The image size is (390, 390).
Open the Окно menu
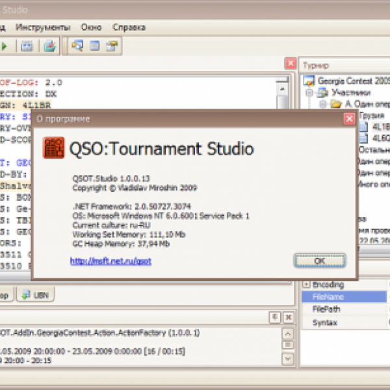pyautogui.click(x=91, y=27)
